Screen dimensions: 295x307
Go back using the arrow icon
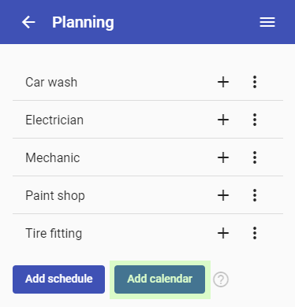(x=28, y=22)
